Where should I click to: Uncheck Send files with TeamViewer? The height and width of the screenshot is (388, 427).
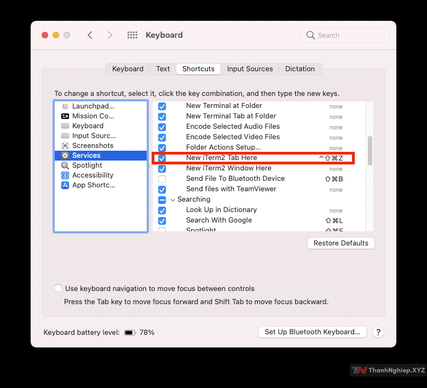[162, 190]
